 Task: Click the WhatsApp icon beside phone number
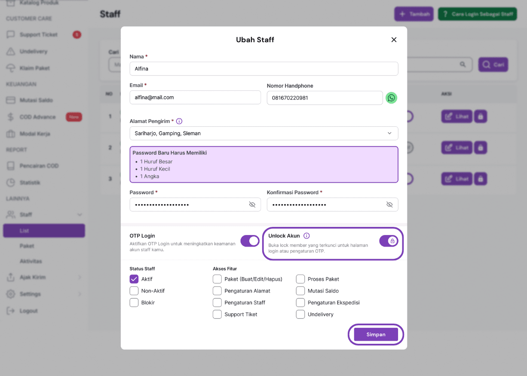[x=391, y=98]
